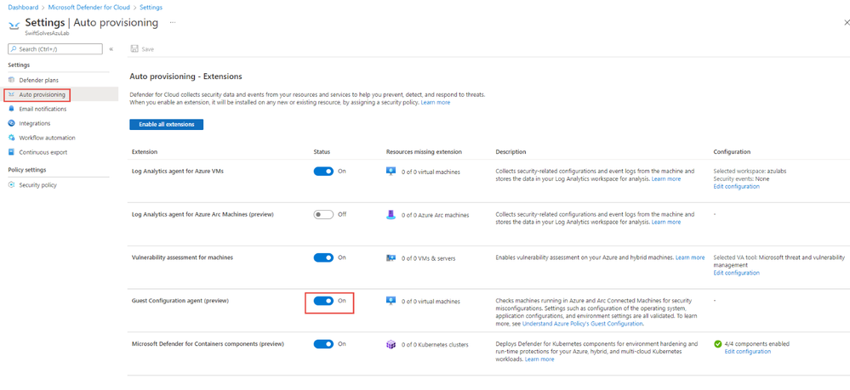Click the Extension column header
Viewport: 850px width, 390px height.
tap(145, 151)
